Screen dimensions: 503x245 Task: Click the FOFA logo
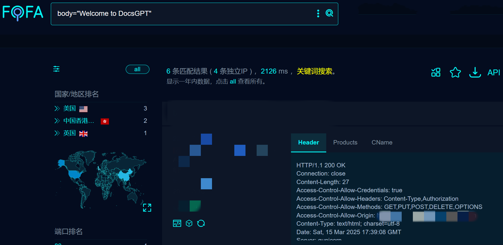tap(23, 13)
